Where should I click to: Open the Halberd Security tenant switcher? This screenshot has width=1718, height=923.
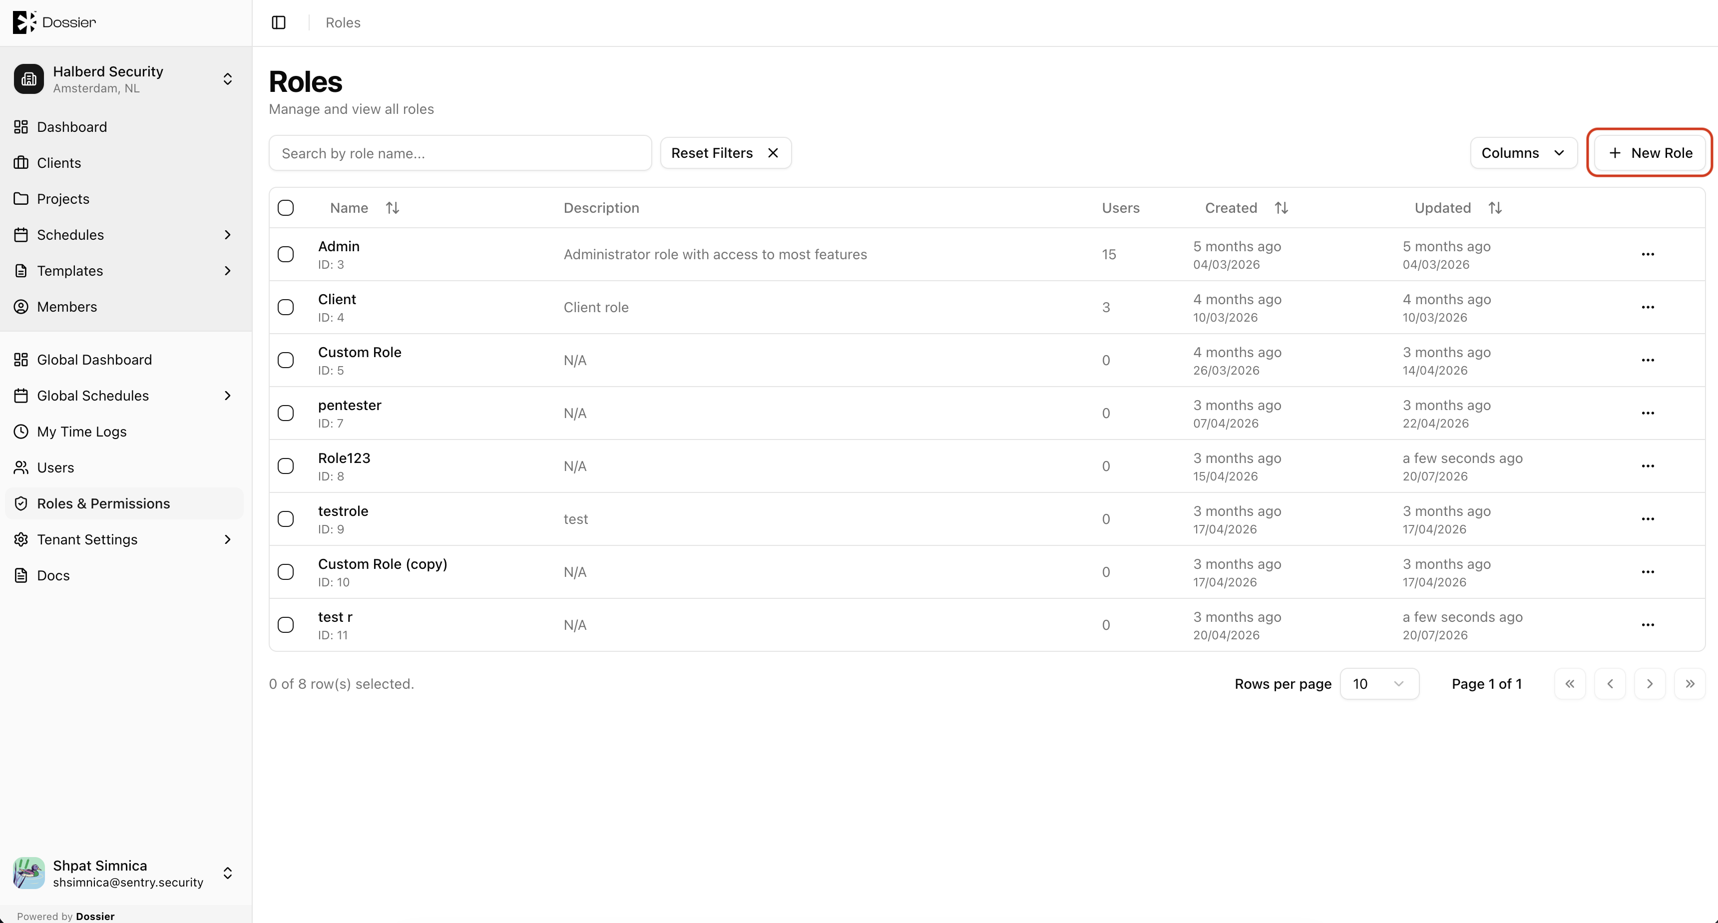pyautogui.click(x=125, y=79)
